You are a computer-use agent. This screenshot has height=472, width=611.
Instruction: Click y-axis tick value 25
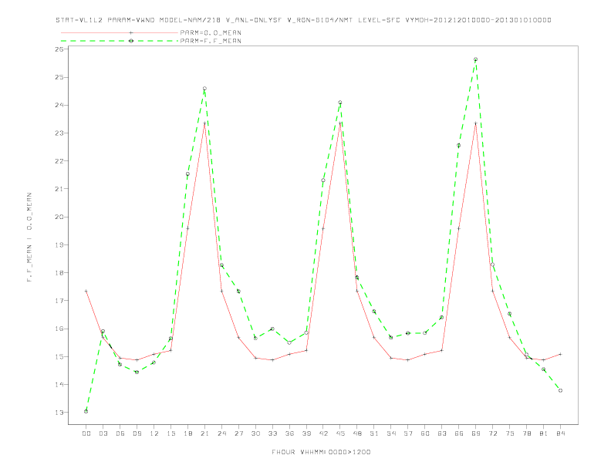click(59, 77)
